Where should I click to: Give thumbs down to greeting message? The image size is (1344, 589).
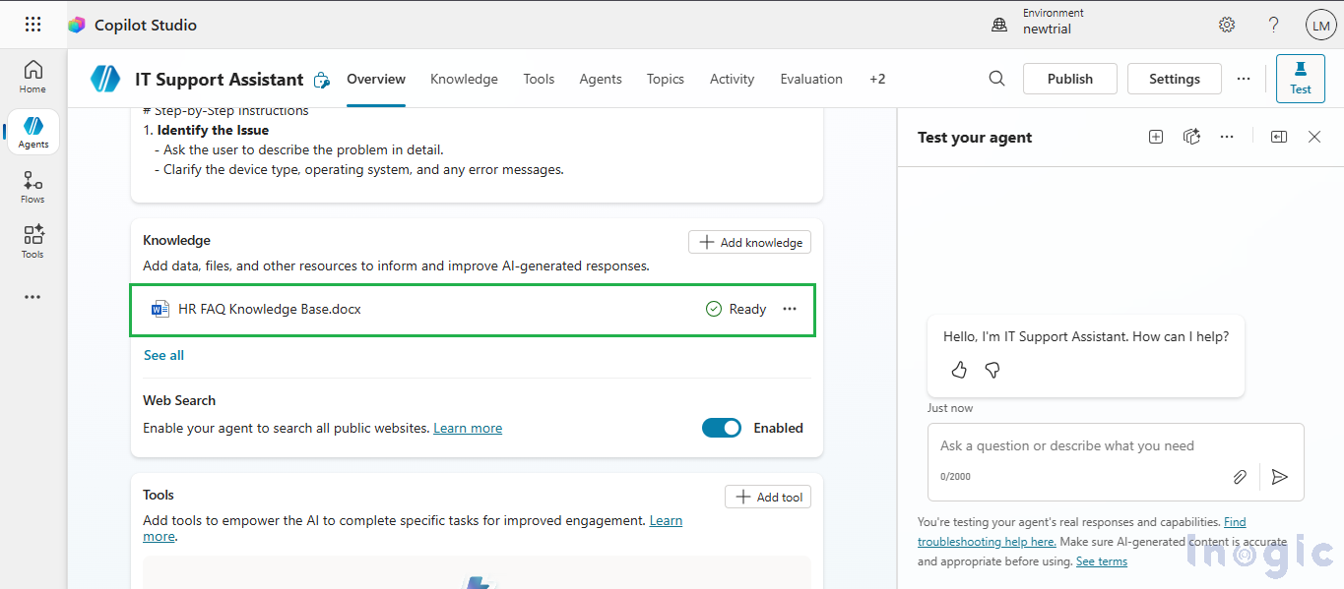992,370
